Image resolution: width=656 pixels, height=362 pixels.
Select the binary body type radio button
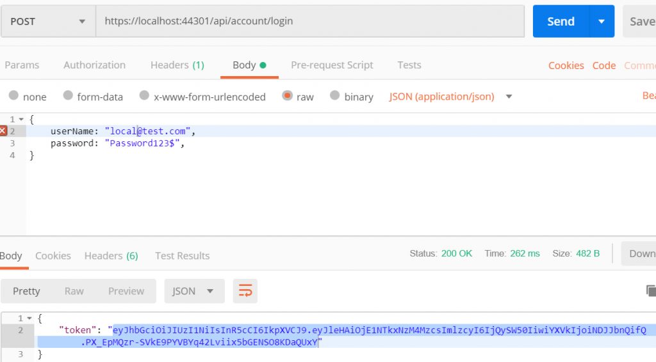334,96
